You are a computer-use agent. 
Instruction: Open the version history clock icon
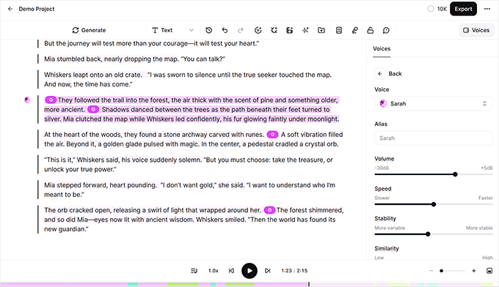pyautogui.click(x=208, y=30)
